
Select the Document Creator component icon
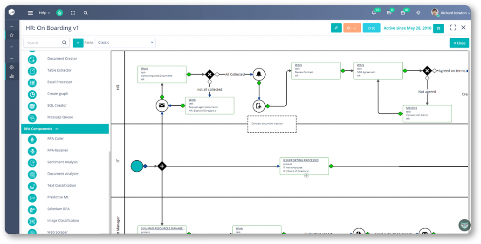click(32, 59)
